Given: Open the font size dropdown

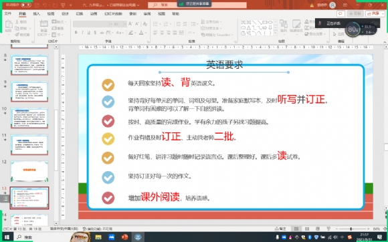Looking at the screenshot, I should coord(124,24).
